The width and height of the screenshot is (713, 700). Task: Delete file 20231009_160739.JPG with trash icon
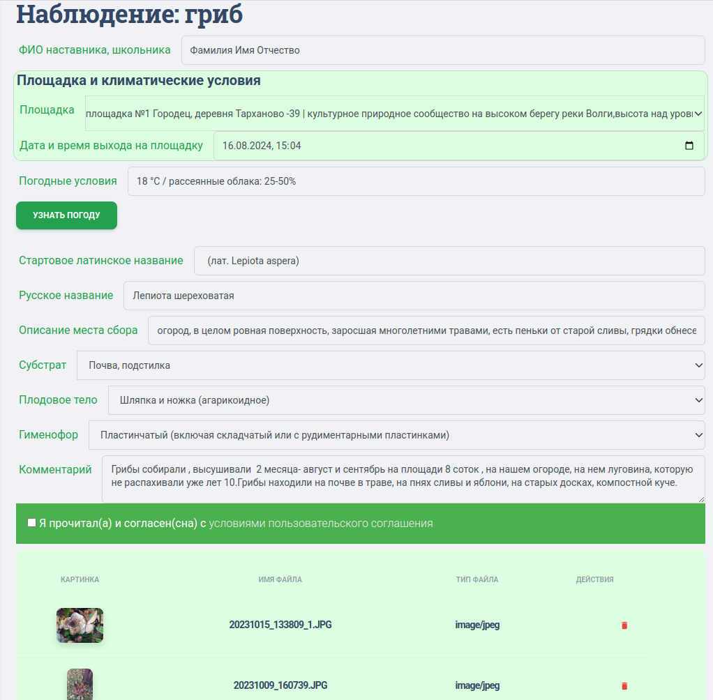click(x=624, y=686)
